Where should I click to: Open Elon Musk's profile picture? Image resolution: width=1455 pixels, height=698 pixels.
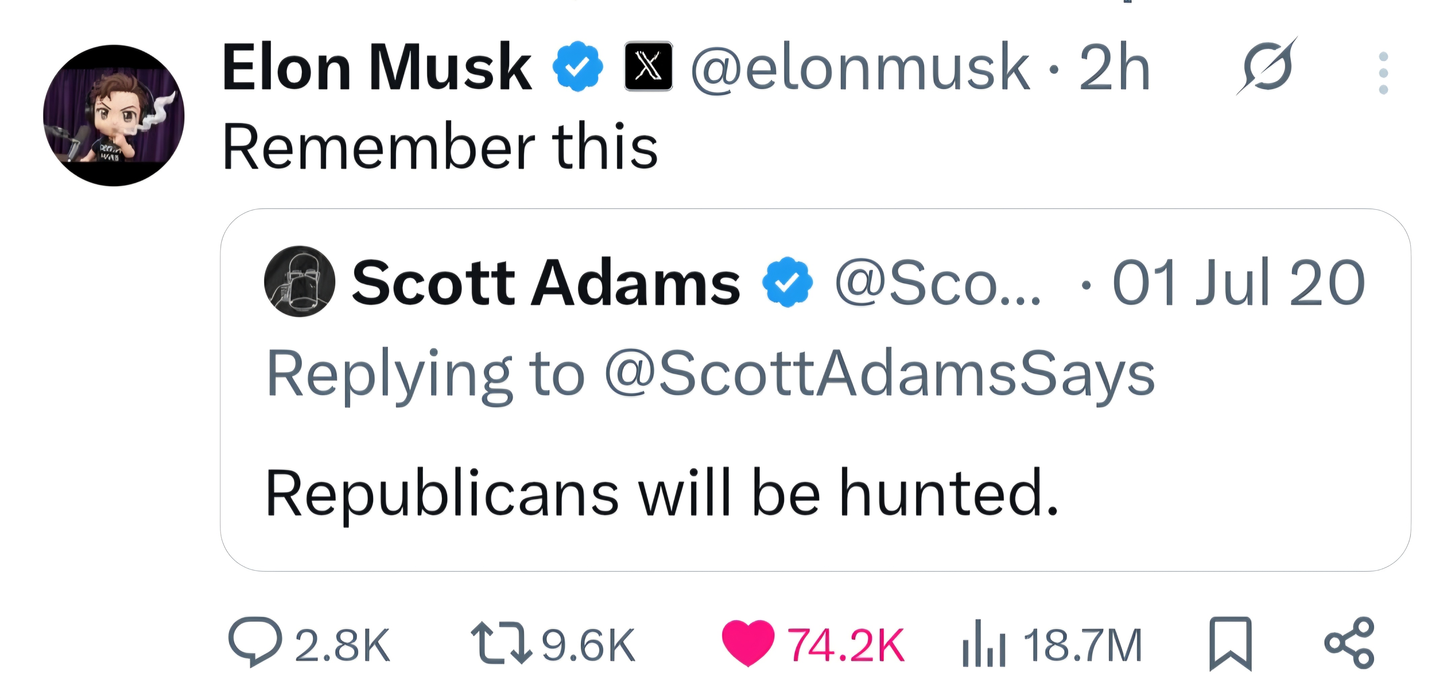tap(114, 115)
